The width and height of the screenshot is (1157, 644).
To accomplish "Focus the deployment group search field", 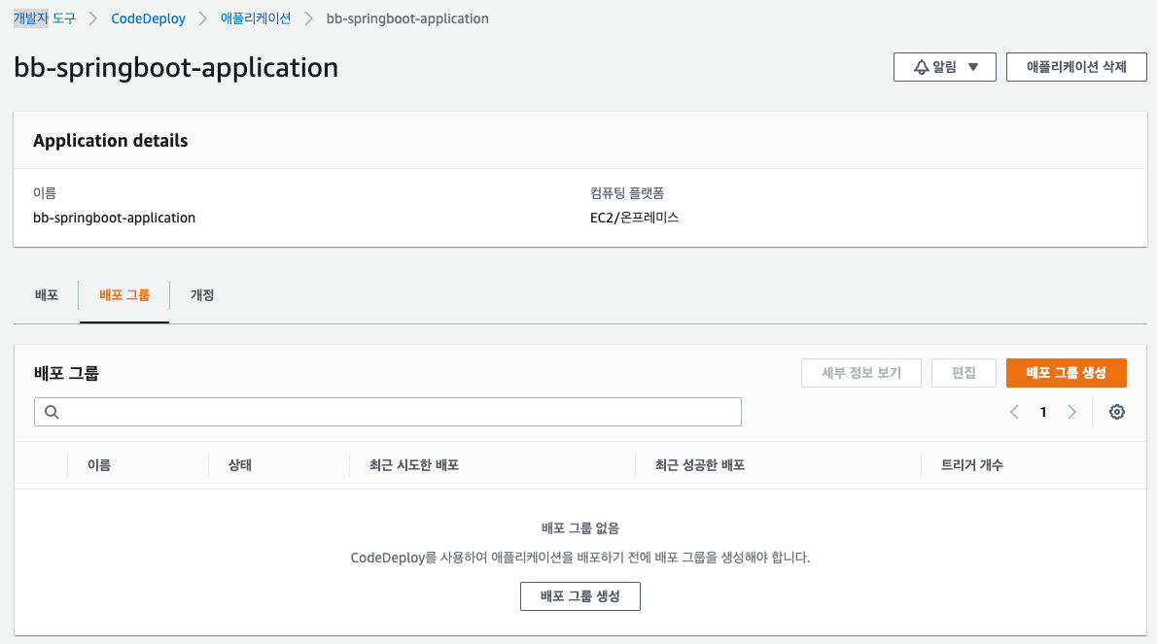I will 388,412.
